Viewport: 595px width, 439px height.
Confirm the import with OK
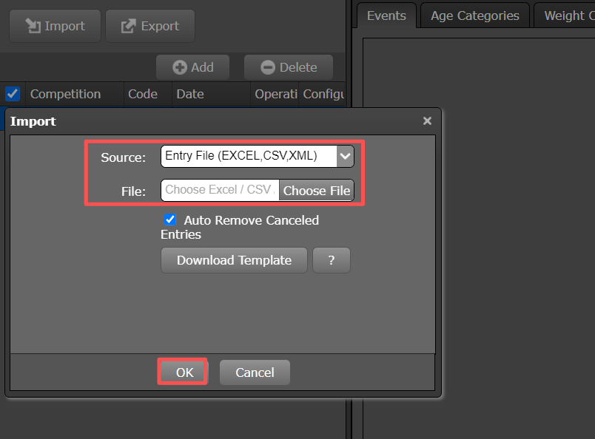(x=184, y=372)
